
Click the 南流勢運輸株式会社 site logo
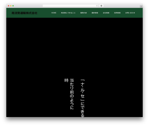click(24, 13)
